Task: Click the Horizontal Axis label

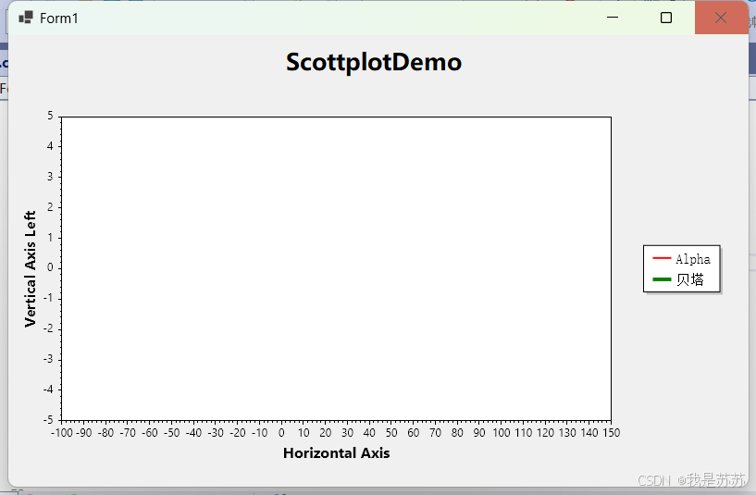Action: tap(337, 453)
